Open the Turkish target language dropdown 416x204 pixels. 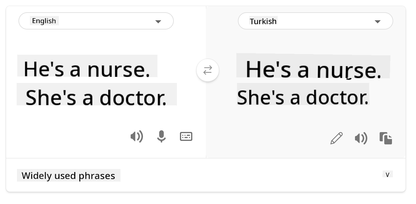coord(315,21)
